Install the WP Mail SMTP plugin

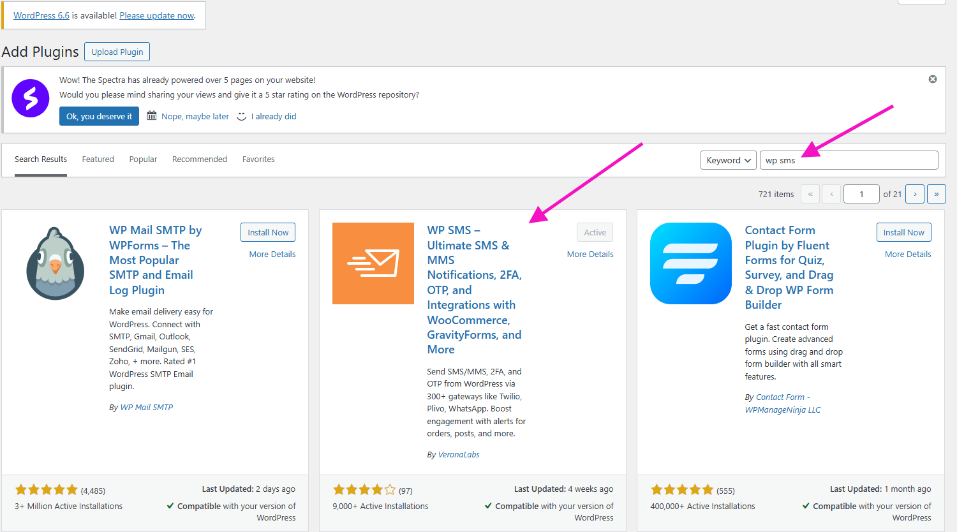268,232
